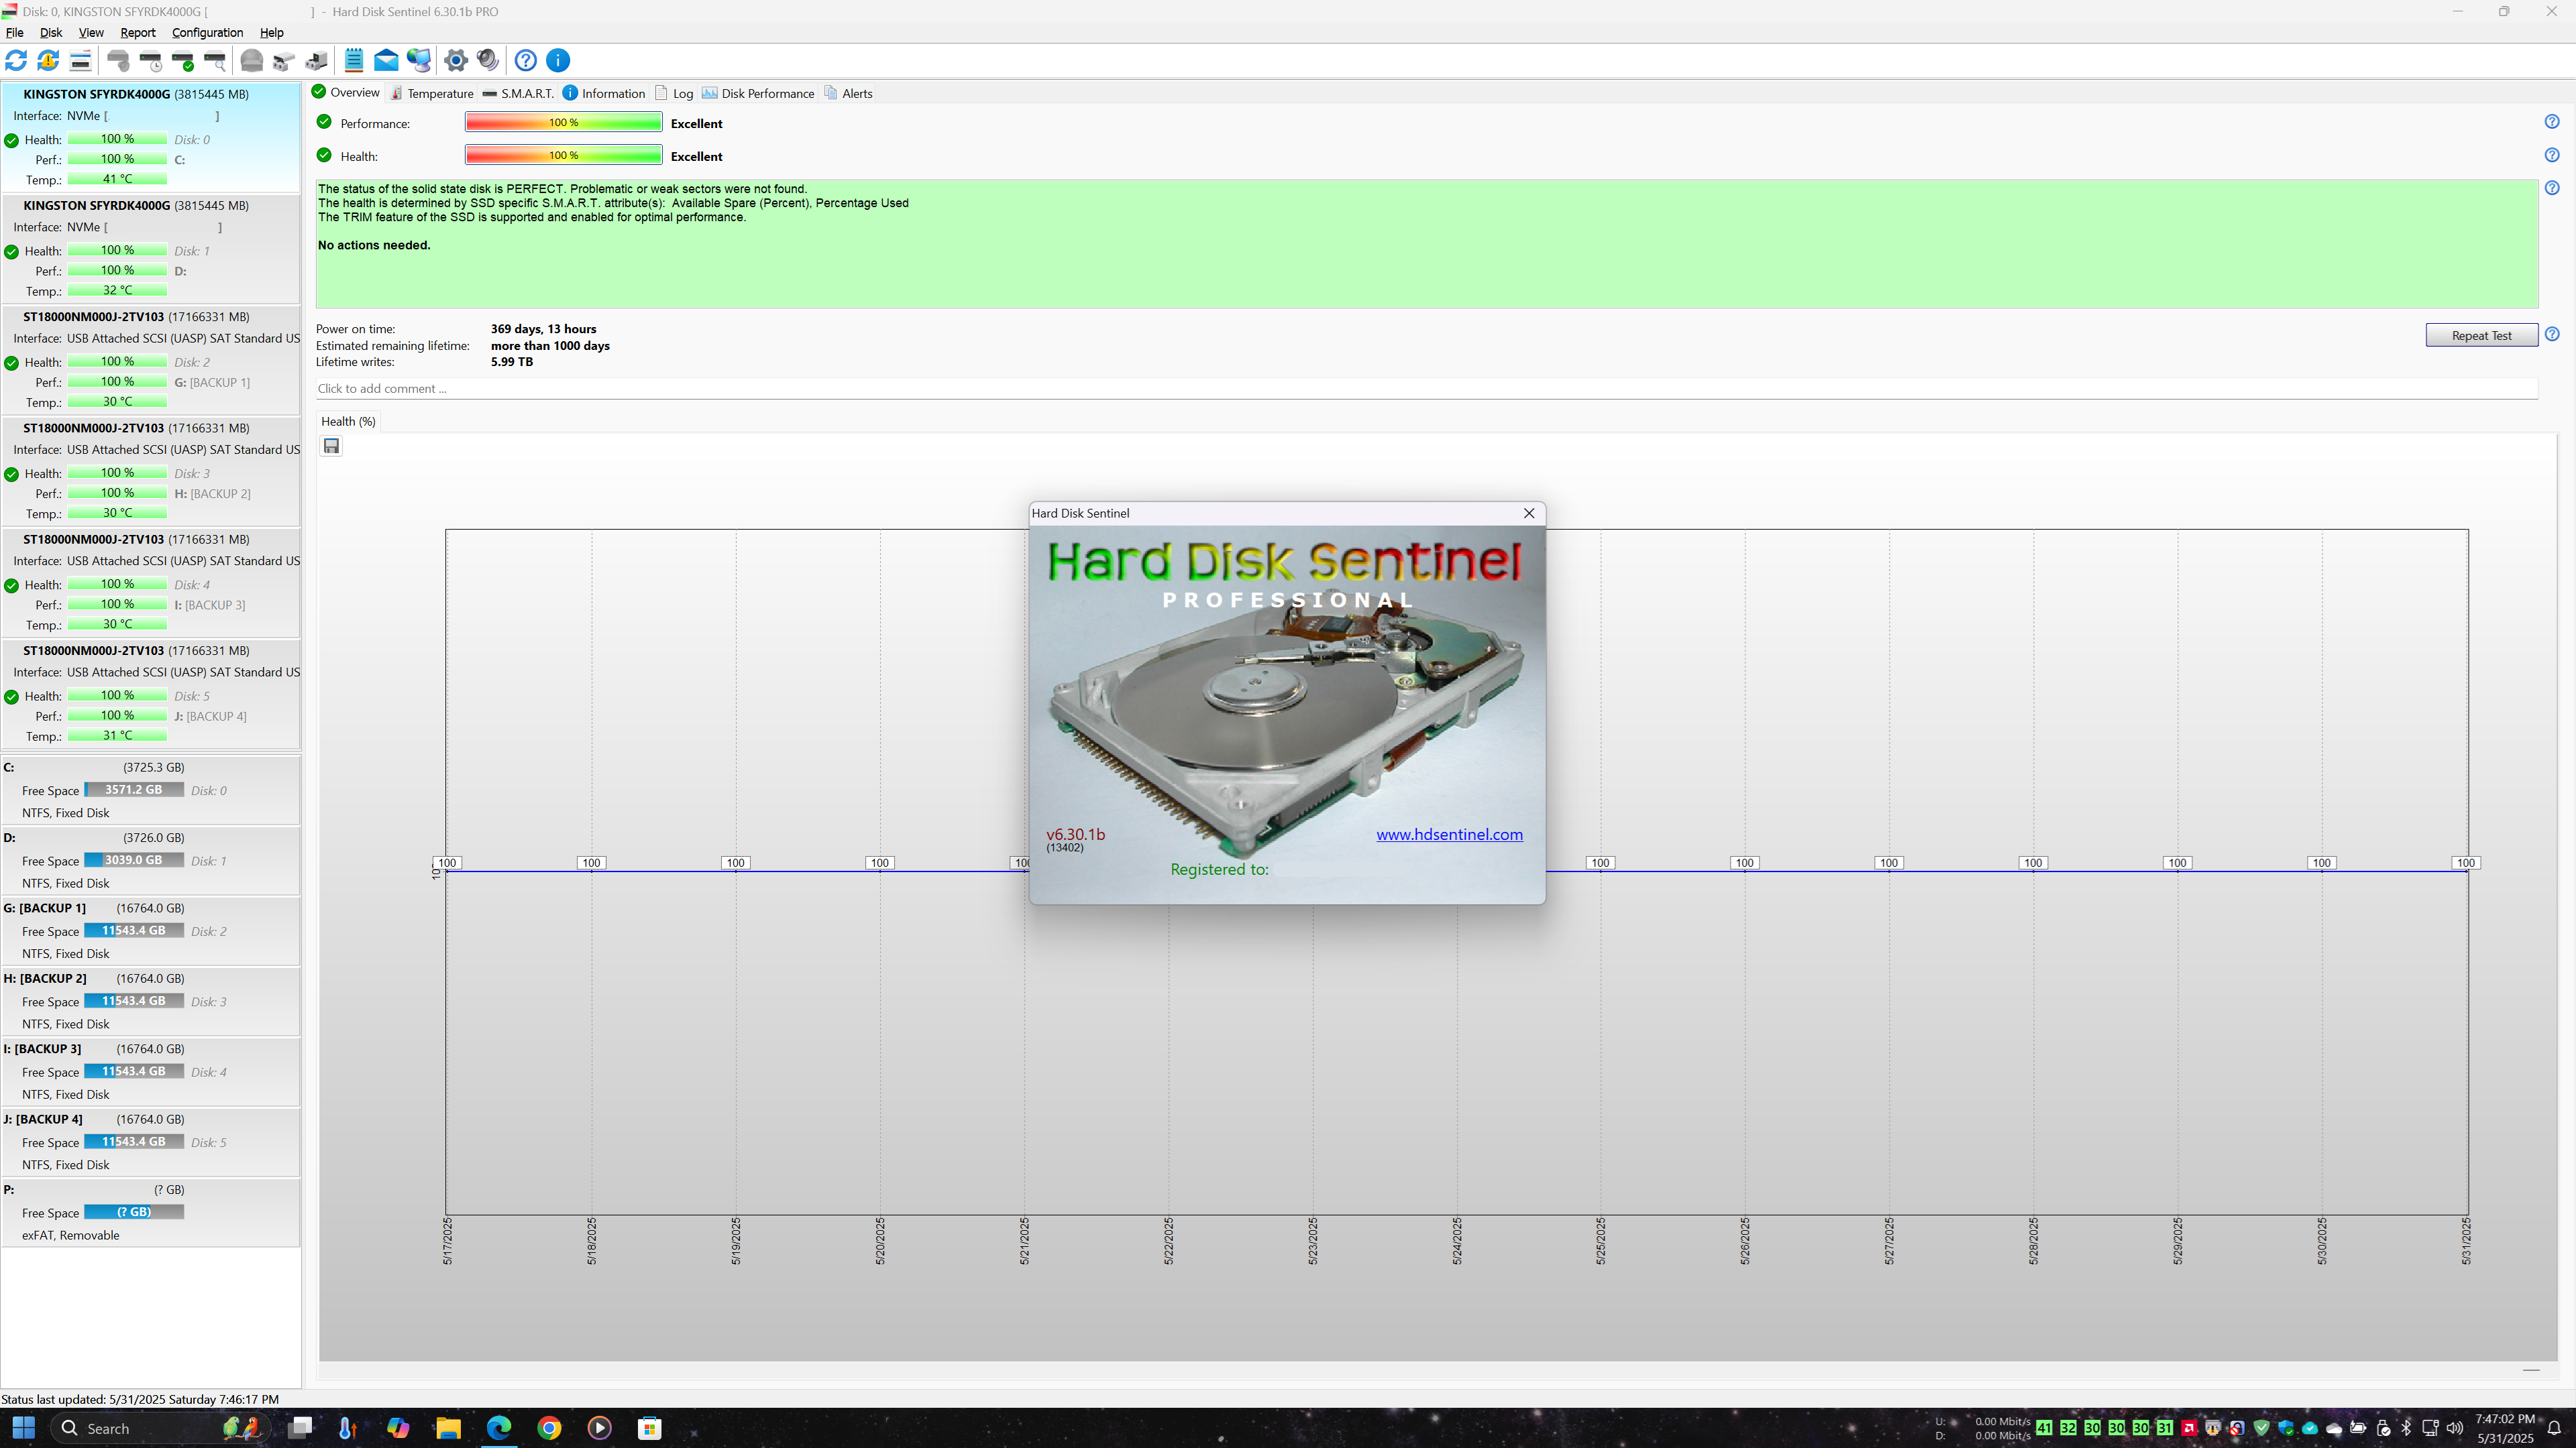Select ST18000NM000J disk with I: [BACKUP 3]
The width and height of the screenshot is (2576, 1448).
[151, 583]
